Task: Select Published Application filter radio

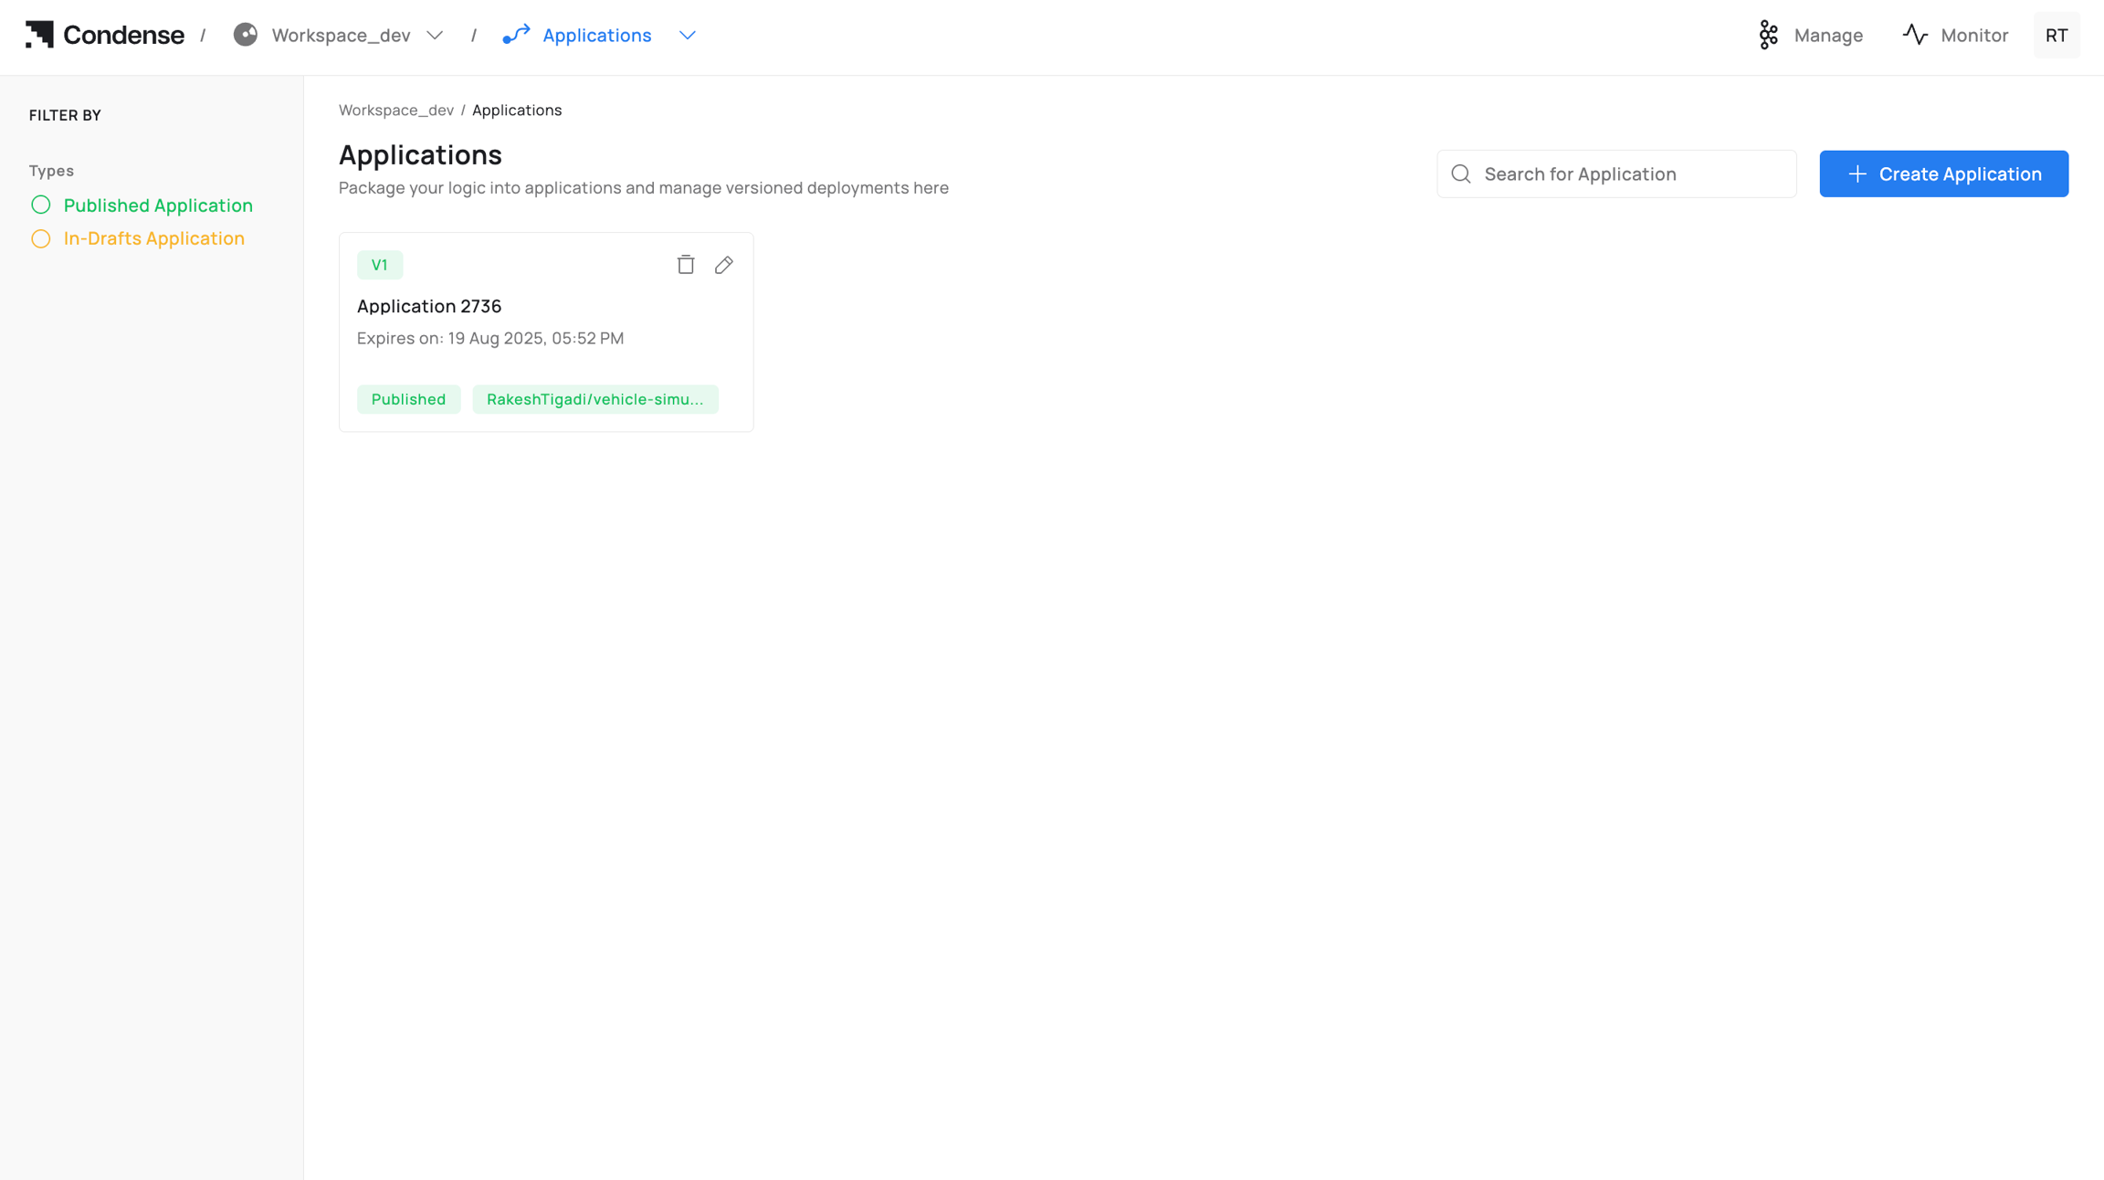Action: (41, 205)
